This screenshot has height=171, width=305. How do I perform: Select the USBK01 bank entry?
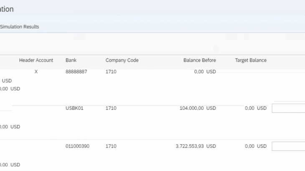(74, 108)
